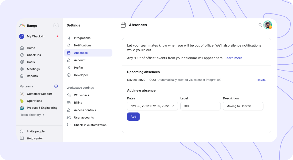Open the Dates range dropdown
The image size is (293, 160).
(x=152, y=106)
